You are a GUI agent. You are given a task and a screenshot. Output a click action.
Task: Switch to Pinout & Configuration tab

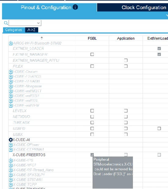pyautogui.click(x=49, y=7)
